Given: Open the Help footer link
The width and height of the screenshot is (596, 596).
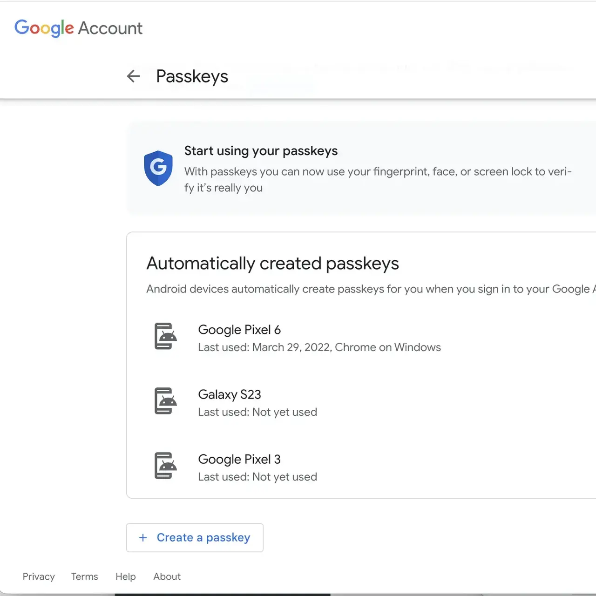Looking at the screenshot, I should [x=126, y=576].
